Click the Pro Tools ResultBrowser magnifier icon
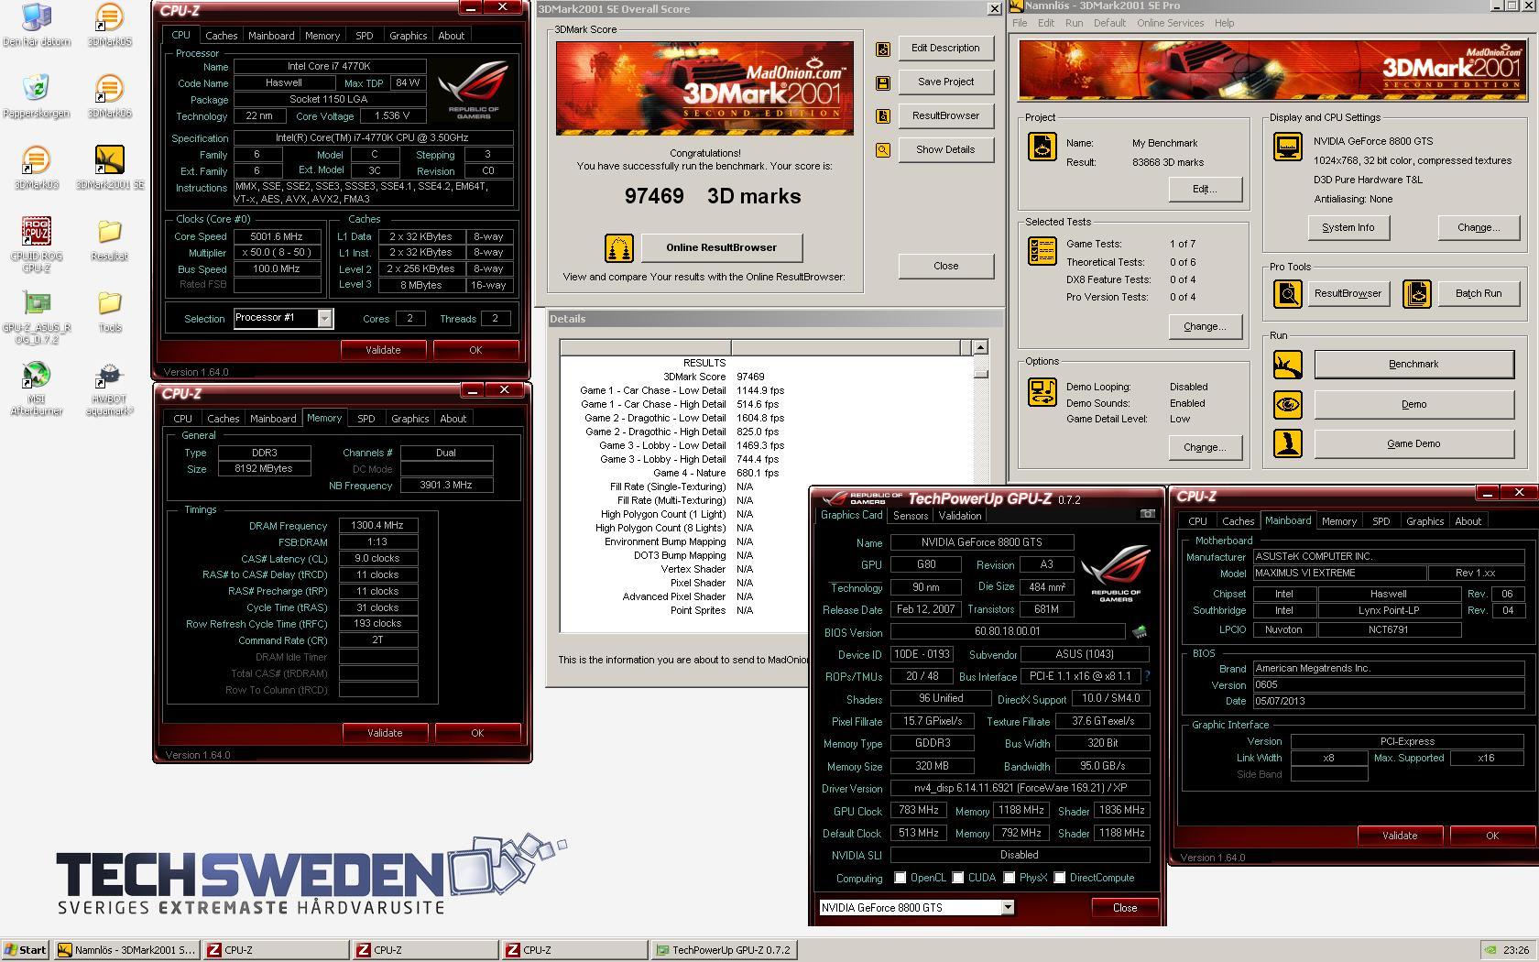 [1288, 293]
